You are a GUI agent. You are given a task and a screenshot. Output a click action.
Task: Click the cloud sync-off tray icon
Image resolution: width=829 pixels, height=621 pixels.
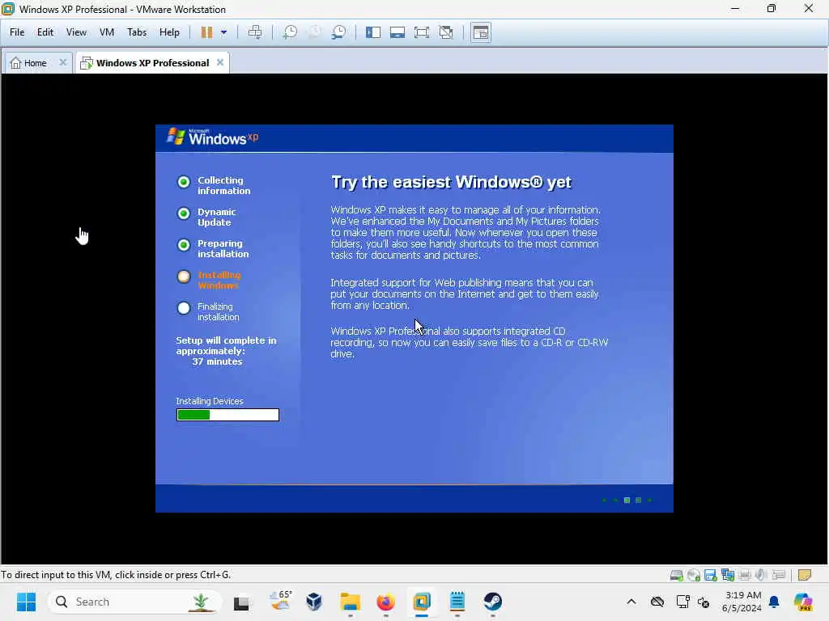[x=657, y=602]
